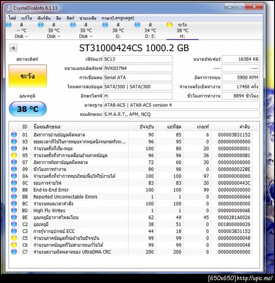Click yellow caution icon for attribute 05
Viewport: 275px width, 283px height.
(14, 155)
